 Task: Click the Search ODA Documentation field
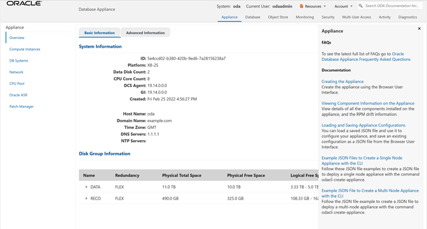(392, 6)
